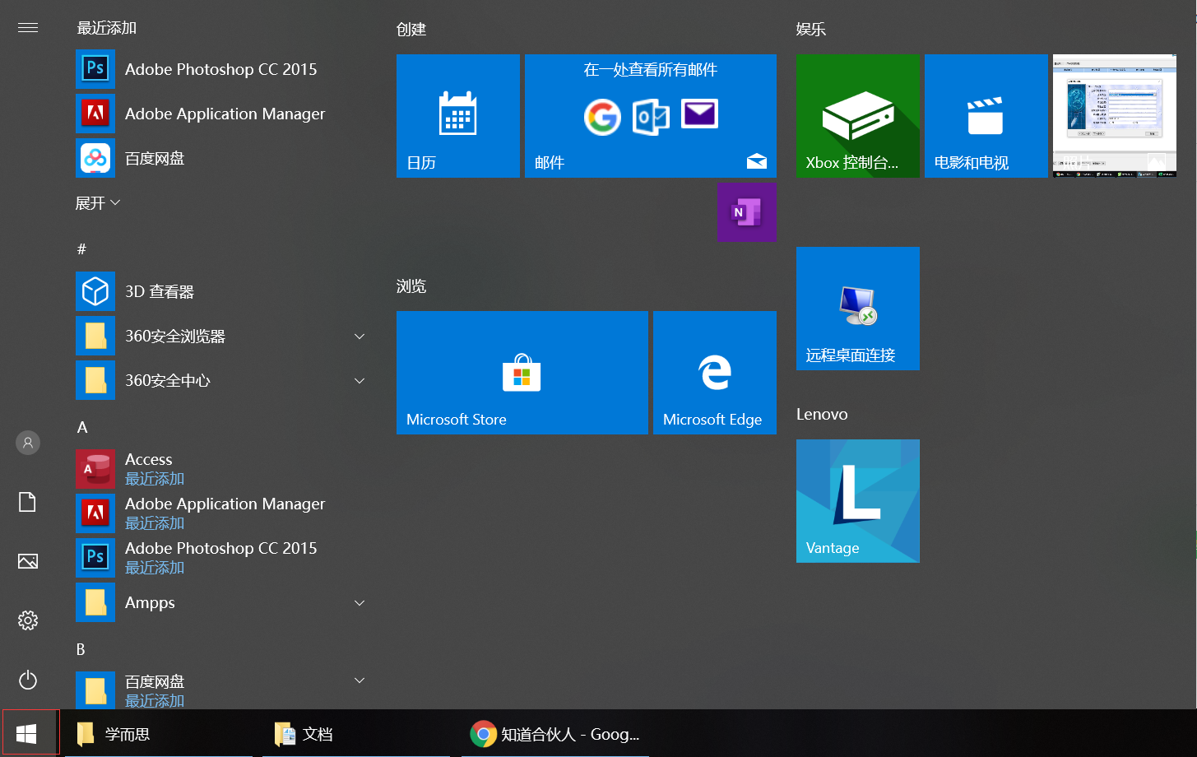Open the Microsoft Edge tile
This screenshot has width=1197, height=757.
pyautogui.click(x=715, y=373)
